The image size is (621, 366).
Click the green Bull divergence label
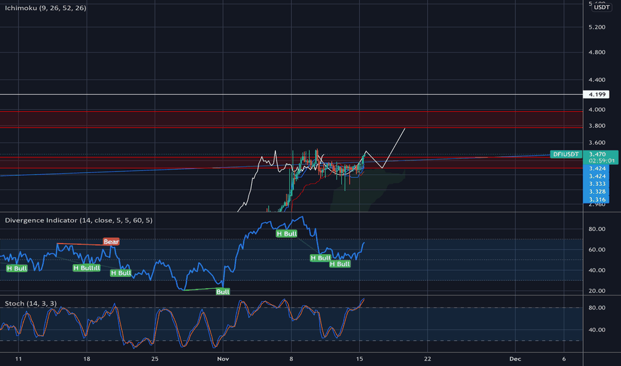pos(223,291)
